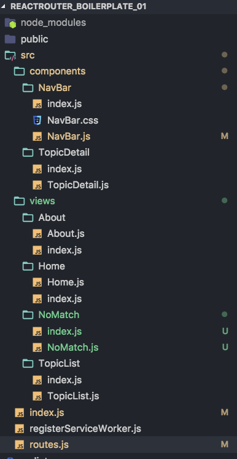
Task: Open the modified NavBar.js file
Action: (x=69, y=137)
